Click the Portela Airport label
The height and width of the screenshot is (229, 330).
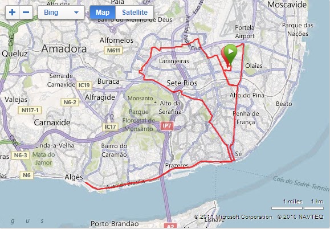coord(245,32)
